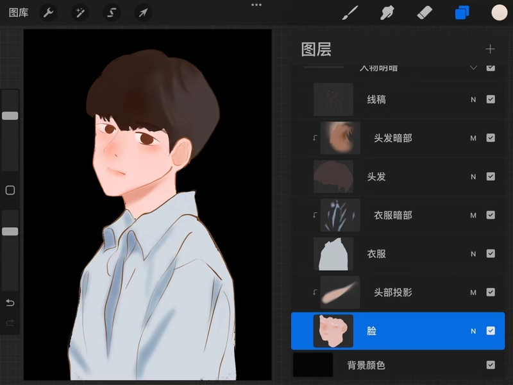Select the Transform arrow tool
The height and width of the screenshot is (385, 513).
point(143,13)
